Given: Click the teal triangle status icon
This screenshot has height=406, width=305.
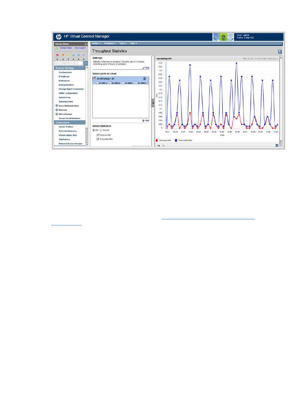Looking at the screenshot, I should point(73,55).
